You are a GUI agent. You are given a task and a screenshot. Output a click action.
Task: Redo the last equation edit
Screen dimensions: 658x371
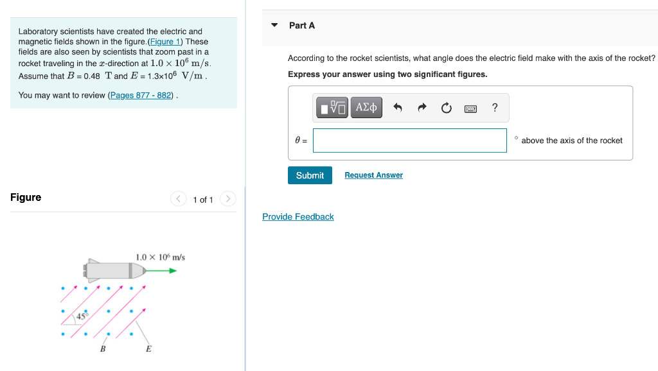coord(421,107)
